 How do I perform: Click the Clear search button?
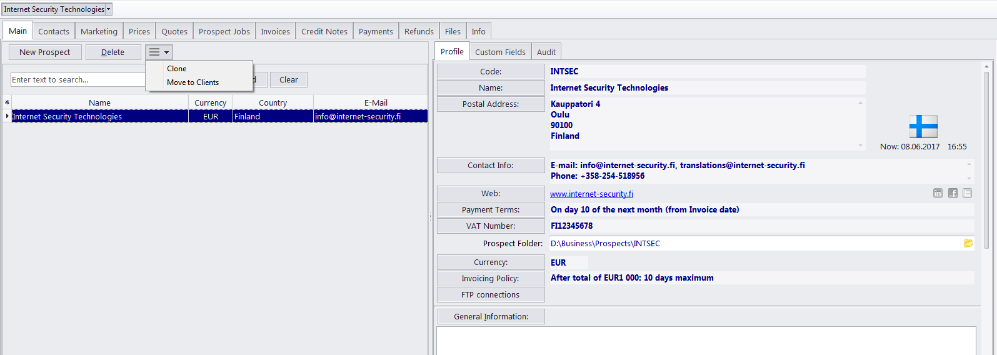coord(288,79)
